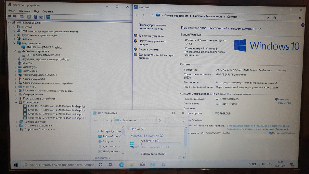Show hidden tray icons chevron
309x174 pixels.
tap(249, 164)
